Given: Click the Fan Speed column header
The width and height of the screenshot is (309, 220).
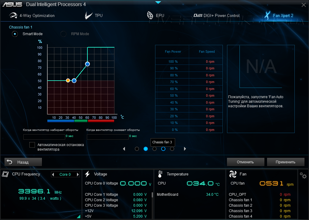Looking at the screenshot, I should tap(207, 52).
